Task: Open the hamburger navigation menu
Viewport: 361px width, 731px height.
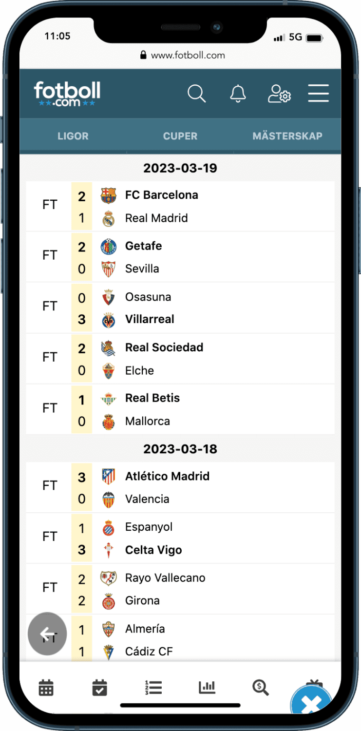Action: click(x=318, y=94)
